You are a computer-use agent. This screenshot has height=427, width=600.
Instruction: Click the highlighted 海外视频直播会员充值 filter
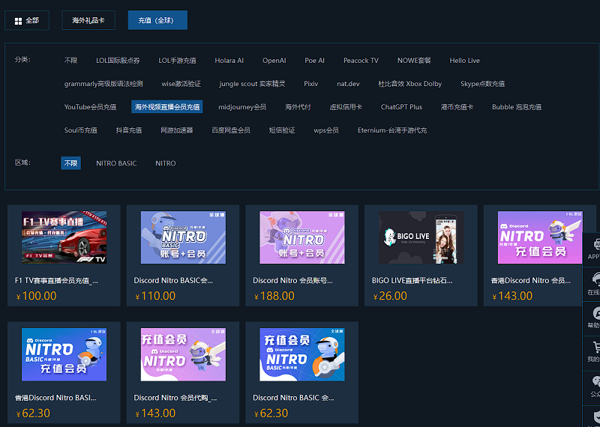point(167,107)
